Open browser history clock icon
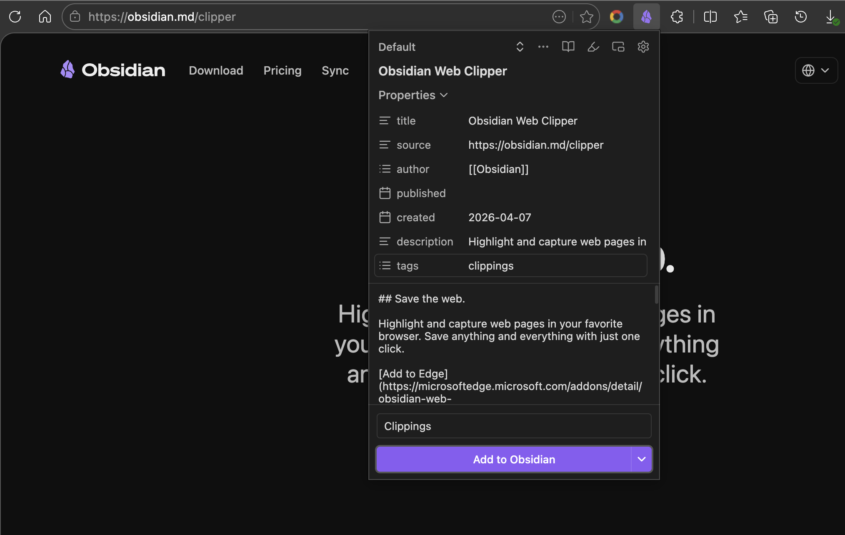The height and width of the screenshot is (535, 845). pyautogui.click(x=800, y=17)
